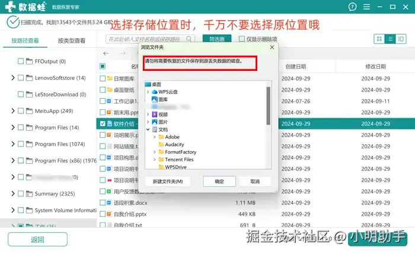The height and width of the screenshot is (253, 415).
Task: Expand Summary (2325) tree node
Action: pos(12,194)
